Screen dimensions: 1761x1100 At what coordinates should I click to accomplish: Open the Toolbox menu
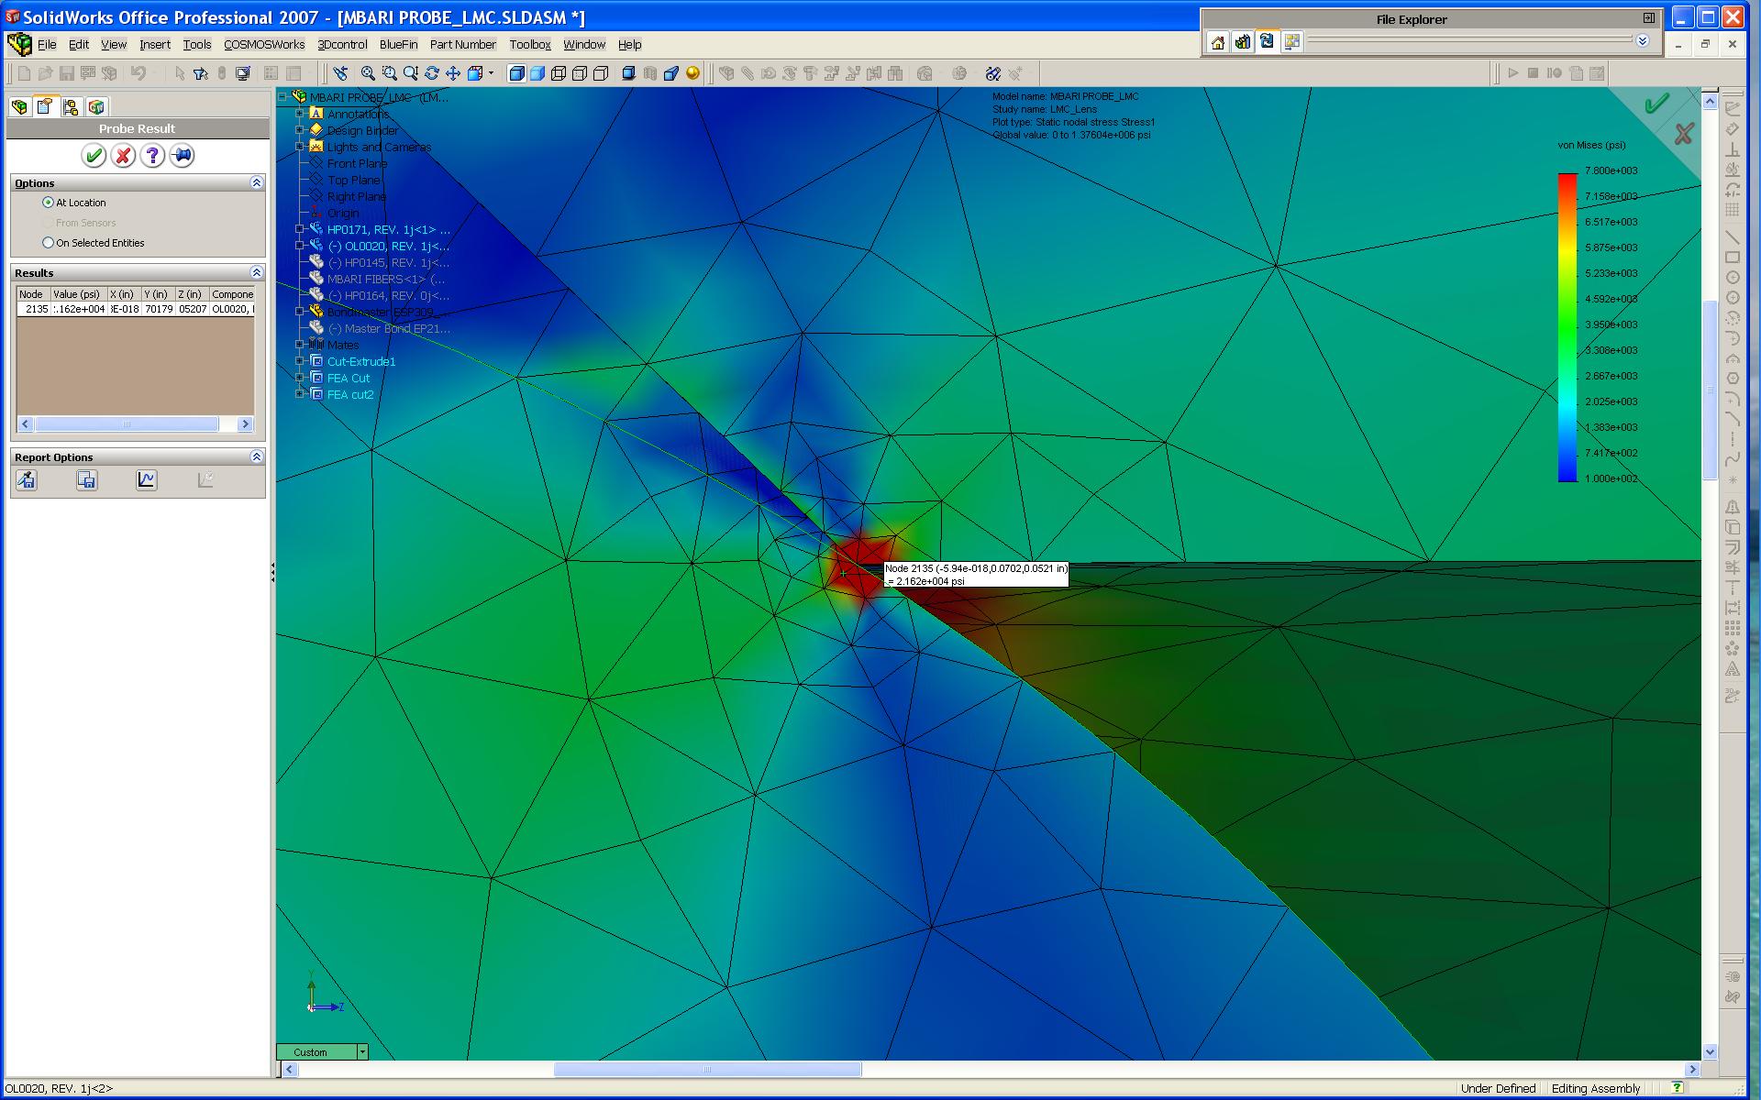[x=530, y=44]
